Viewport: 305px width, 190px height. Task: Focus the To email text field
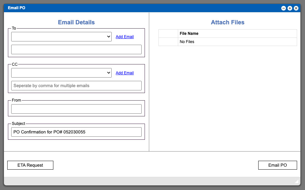[x=76, y=50]
